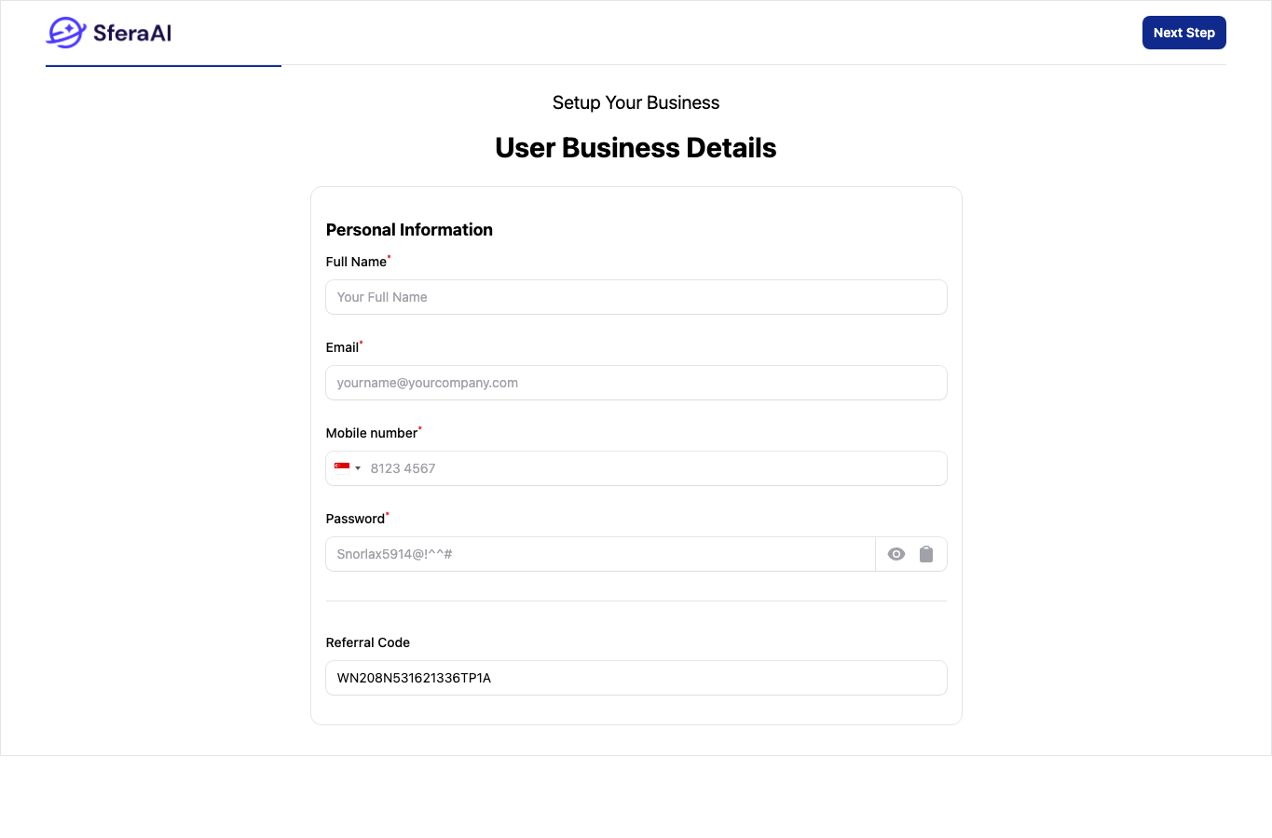This screenshot has height=838, width=1272.
Task: Expand the country code dropdown arrow
Action: pos(358,468)
